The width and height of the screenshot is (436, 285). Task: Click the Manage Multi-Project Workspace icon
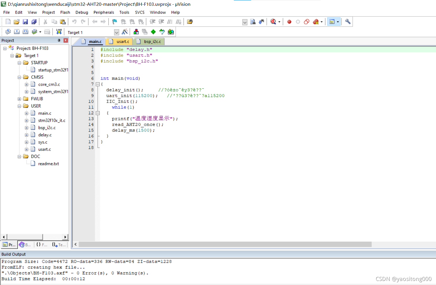145,32
